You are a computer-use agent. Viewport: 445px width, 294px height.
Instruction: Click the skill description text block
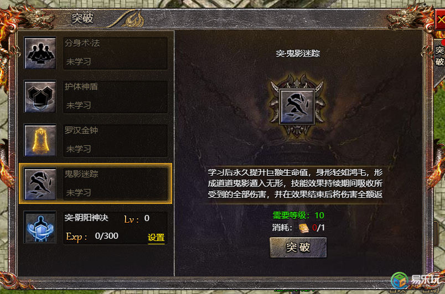(295, 183)
